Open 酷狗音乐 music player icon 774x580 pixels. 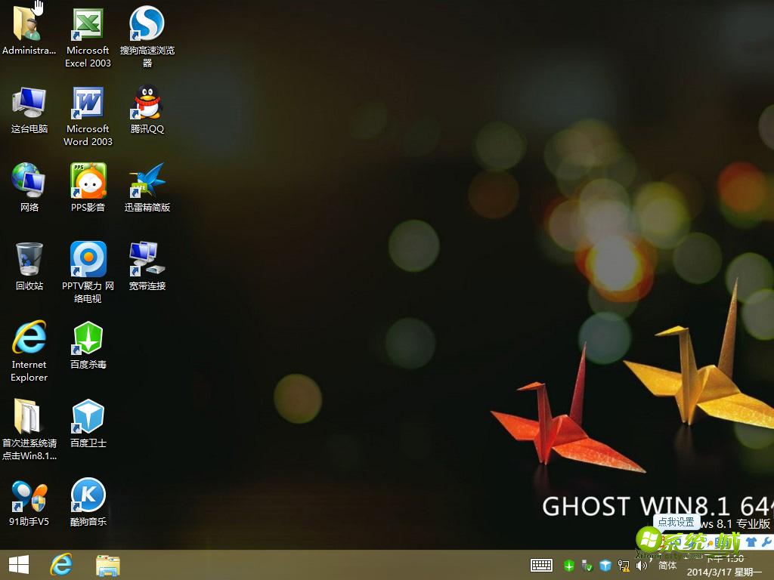pyautogui.click(x=88, y=496)
